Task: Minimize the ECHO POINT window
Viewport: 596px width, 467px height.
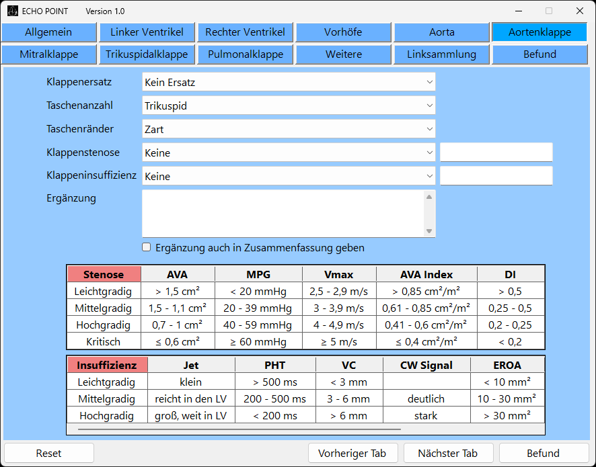Action: [518, 11]
